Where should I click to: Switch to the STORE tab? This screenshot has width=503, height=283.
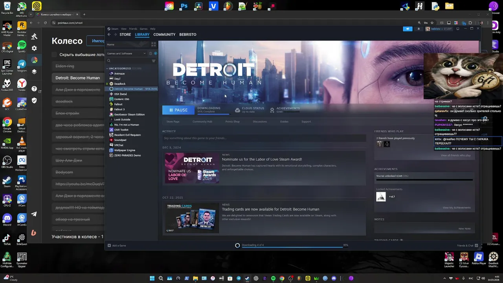tap(125, 35)
